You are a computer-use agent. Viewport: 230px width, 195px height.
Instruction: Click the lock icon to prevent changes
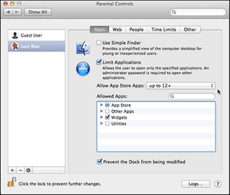(x=11, y=182)
